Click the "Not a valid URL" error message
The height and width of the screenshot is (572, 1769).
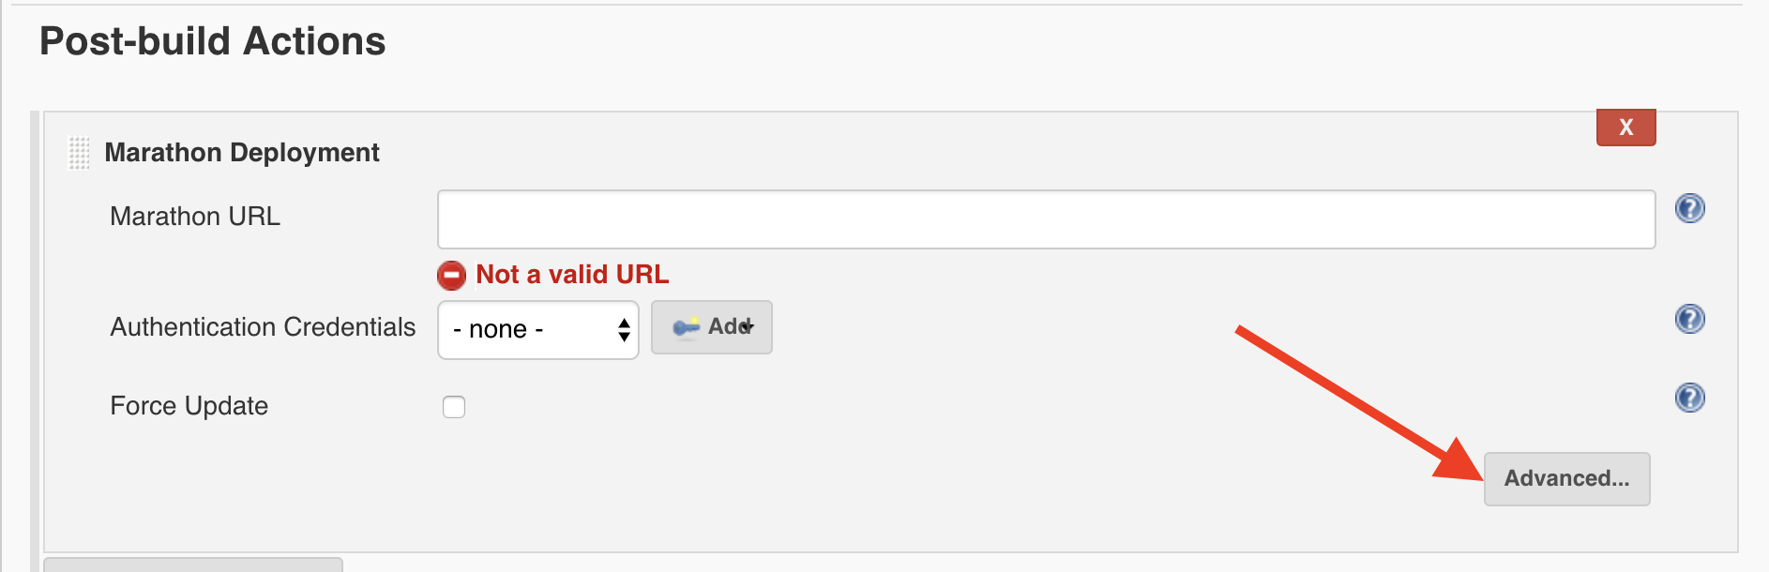pyautogui.click(x=572, y=275)
